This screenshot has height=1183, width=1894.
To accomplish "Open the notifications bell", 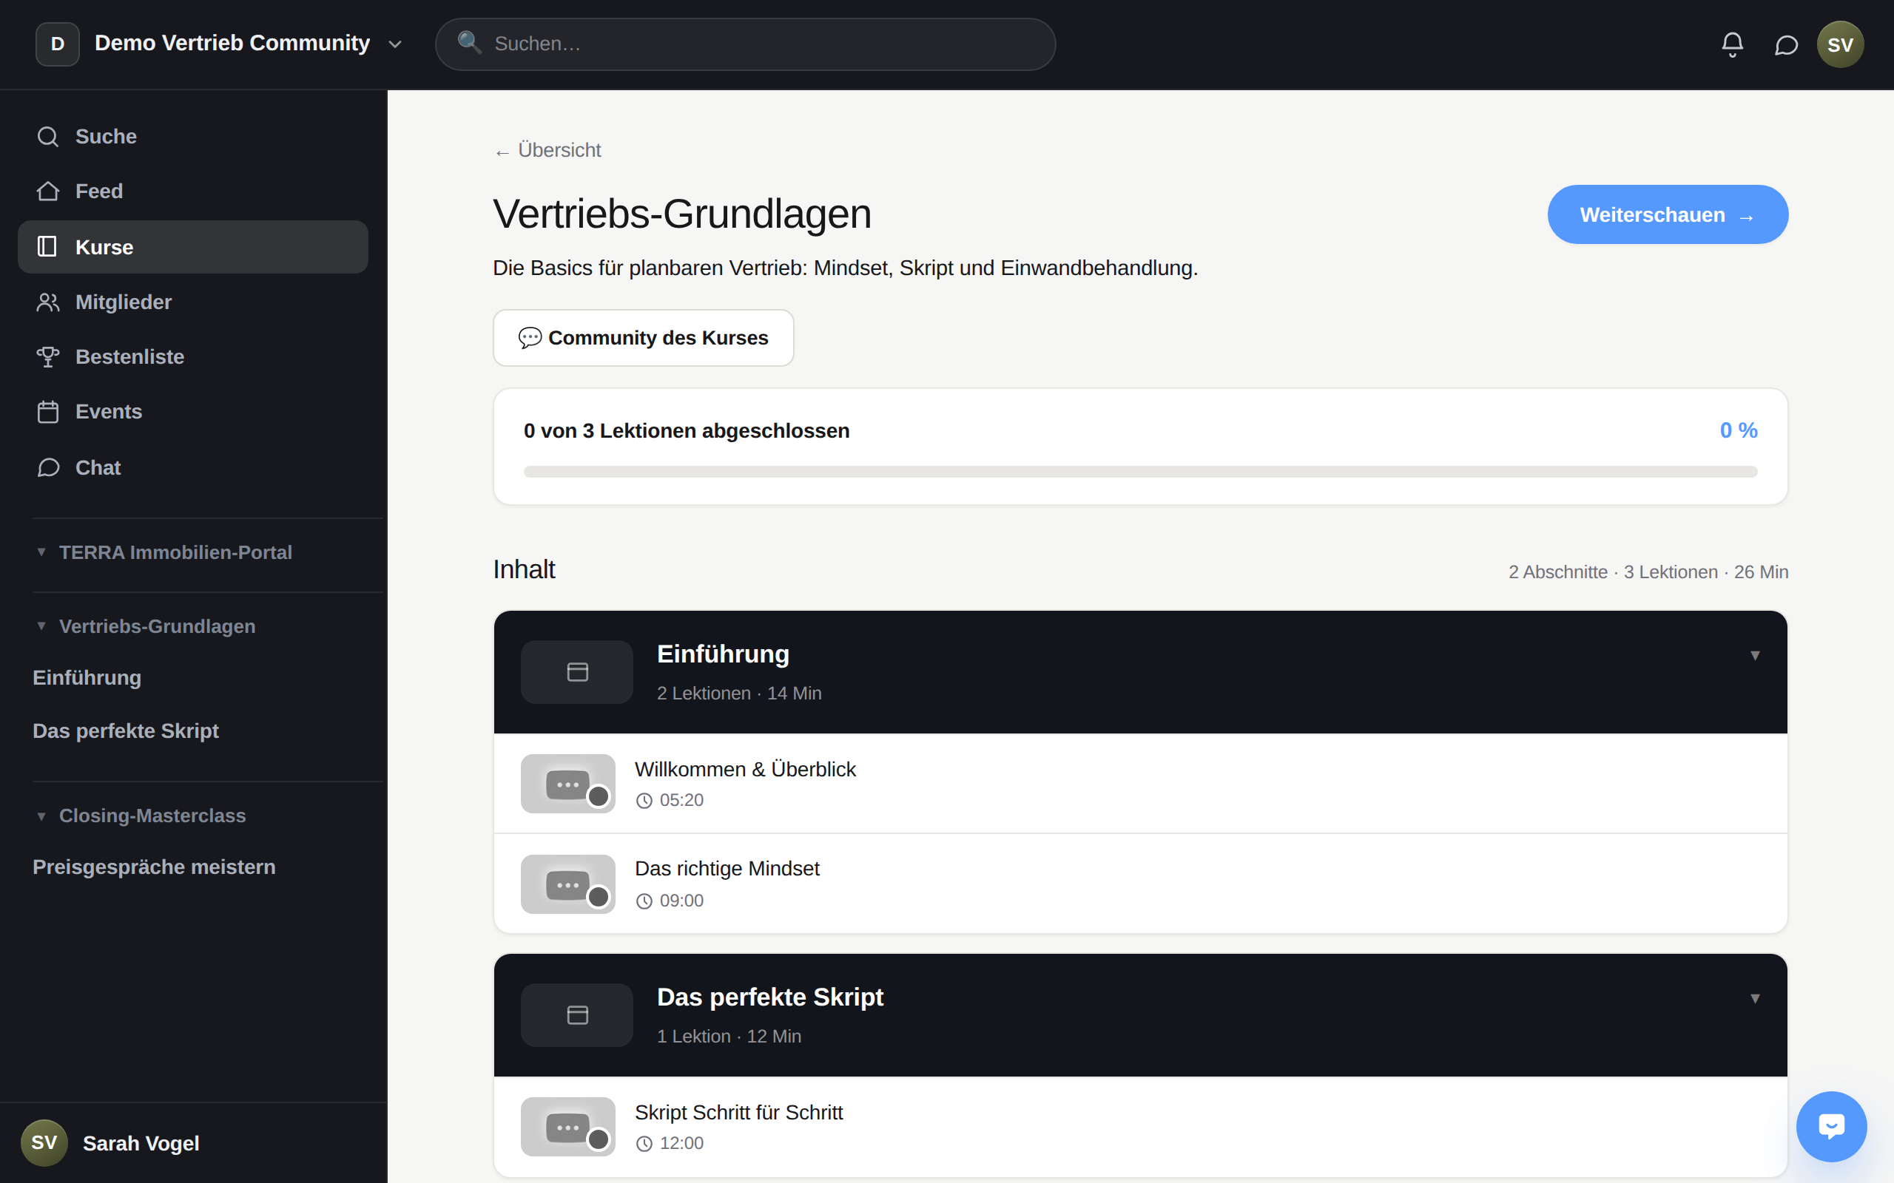I will point(1732,44).
